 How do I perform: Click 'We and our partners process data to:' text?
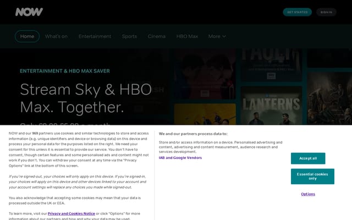193,134
